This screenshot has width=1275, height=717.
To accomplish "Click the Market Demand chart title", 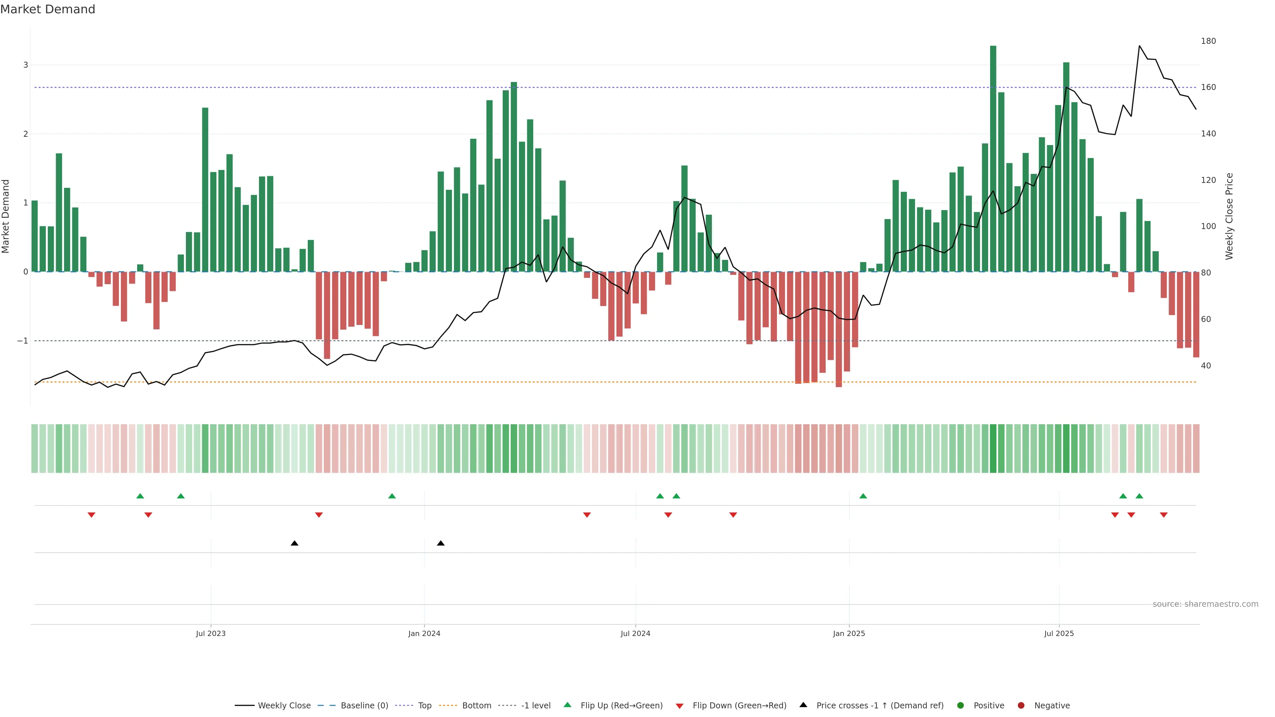I will tap(47, 9).
